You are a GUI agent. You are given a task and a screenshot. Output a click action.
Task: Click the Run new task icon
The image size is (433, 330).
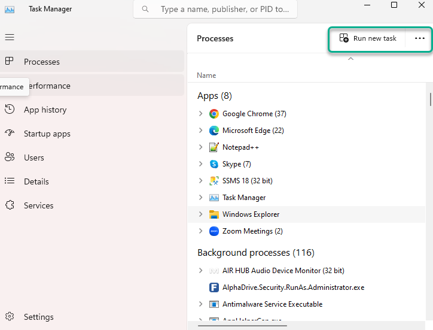coord(344,38)
